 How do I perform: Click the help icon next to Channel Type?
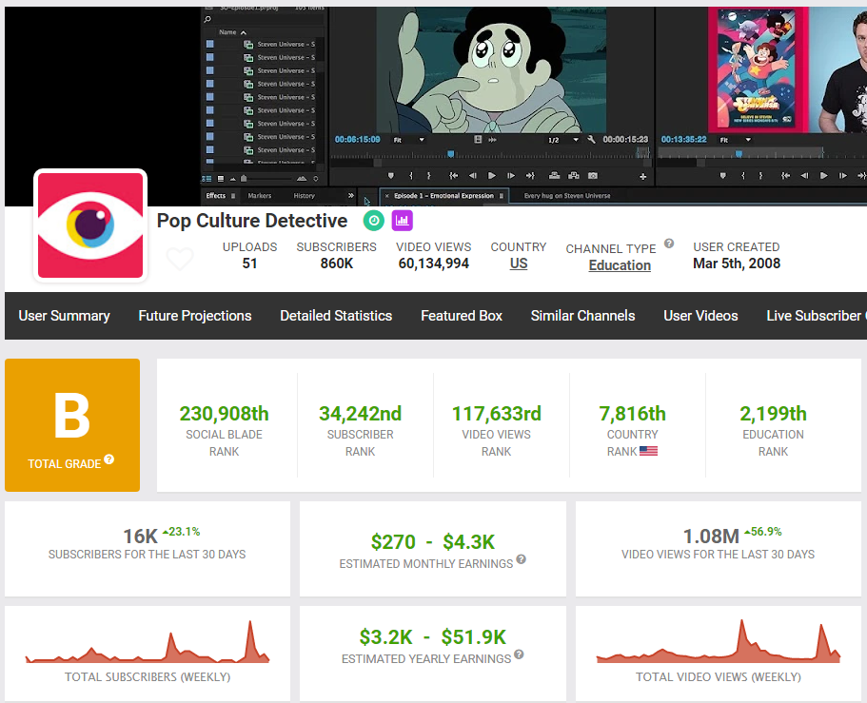pos(669,244)
